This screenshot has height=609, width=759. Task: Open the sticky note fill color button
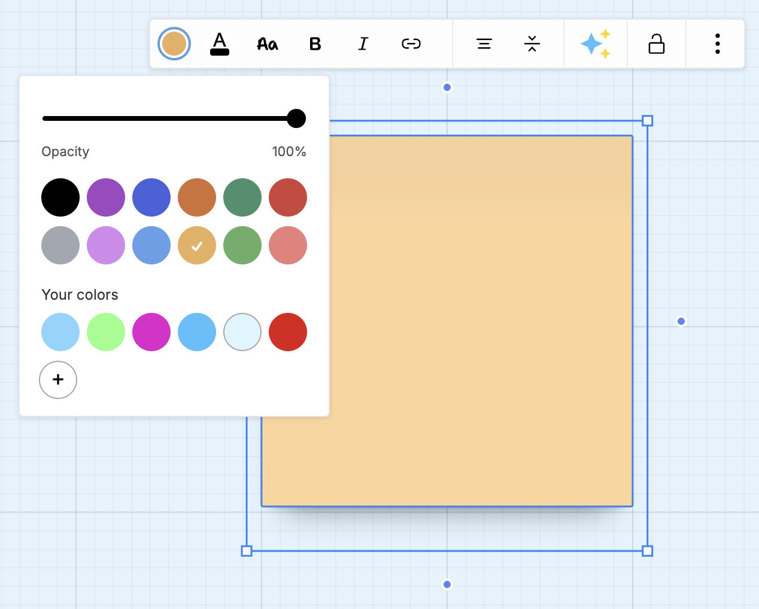click(x=174, y=44)
